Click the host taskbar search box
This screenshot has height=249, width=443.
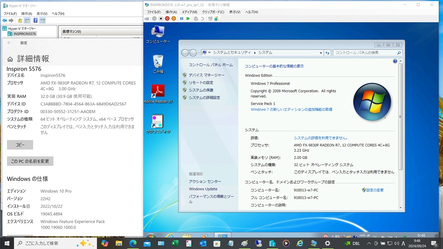pos(55,243)
